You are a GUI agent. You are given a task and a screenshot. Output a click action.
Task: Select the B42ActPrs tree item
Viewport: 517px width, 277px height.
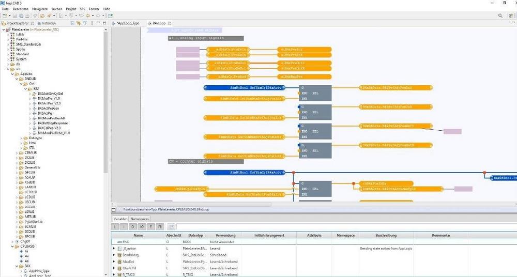coord(45,113)
